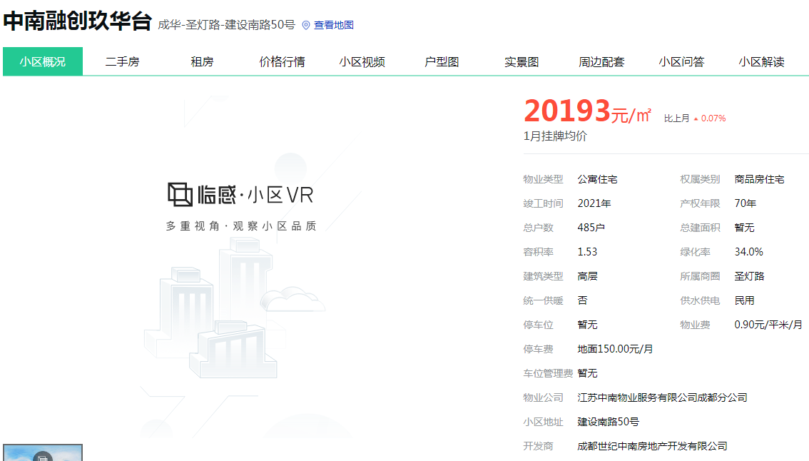The width and height of the screenshot is (809, 461).
Task: Switch to the 实景图 tab
Action: coord(521,61)
